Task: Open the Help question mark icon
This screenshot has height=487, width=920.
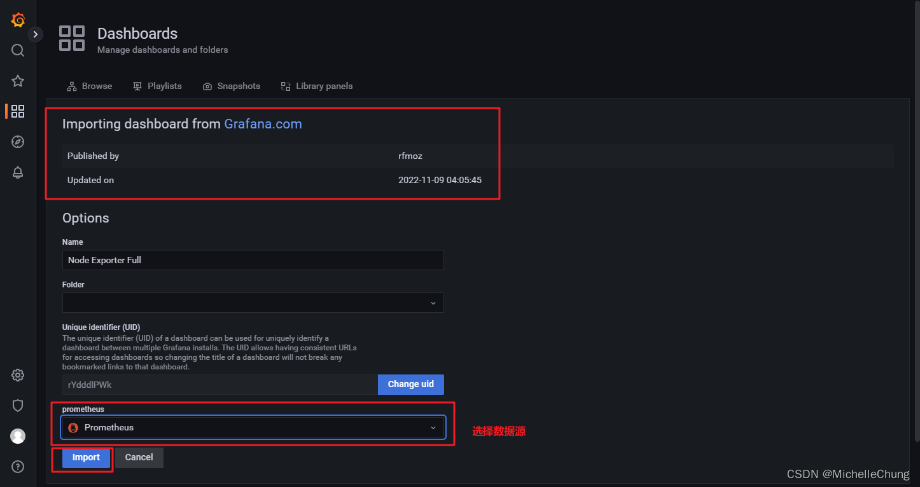Action: (18, 467)
